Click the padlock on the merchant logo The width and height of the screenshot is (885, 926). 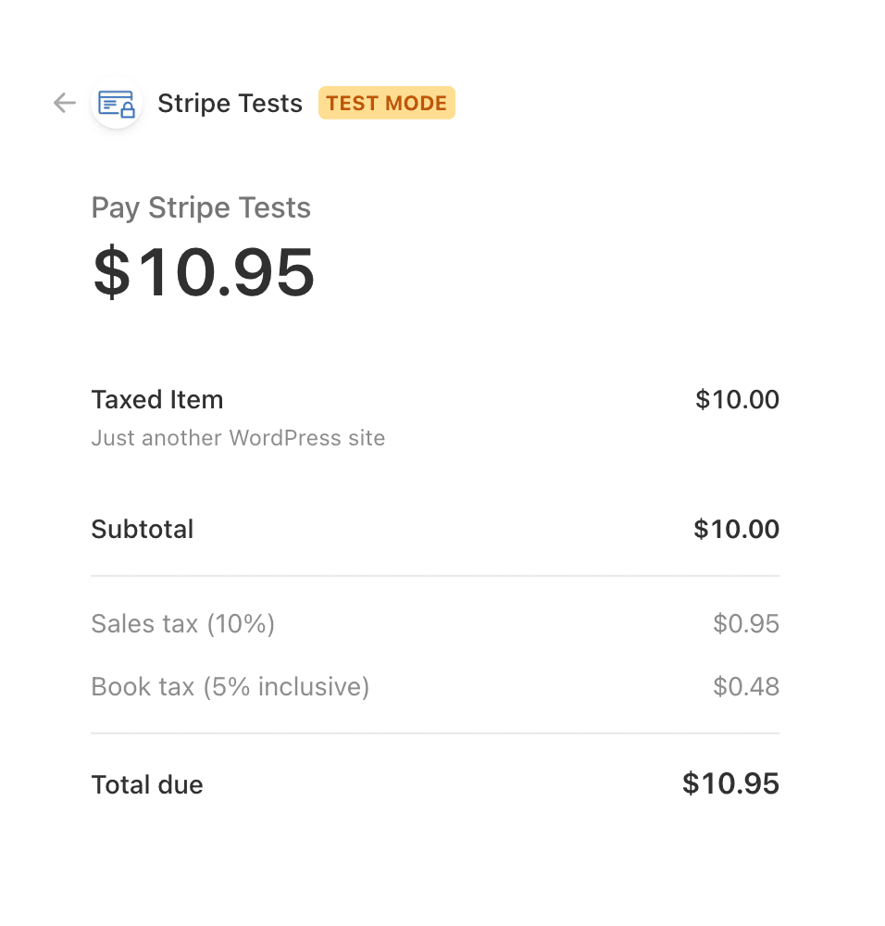(x=128, y=111)
